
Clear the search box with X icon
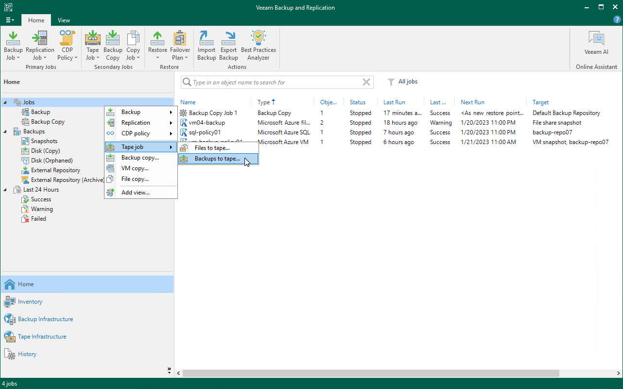click(x=366, y=82)
